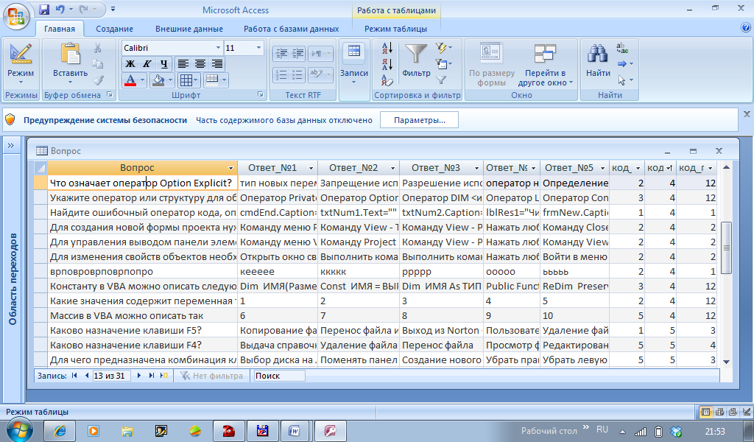Open the Буфер обмена dialog launcher

point(110,95)
